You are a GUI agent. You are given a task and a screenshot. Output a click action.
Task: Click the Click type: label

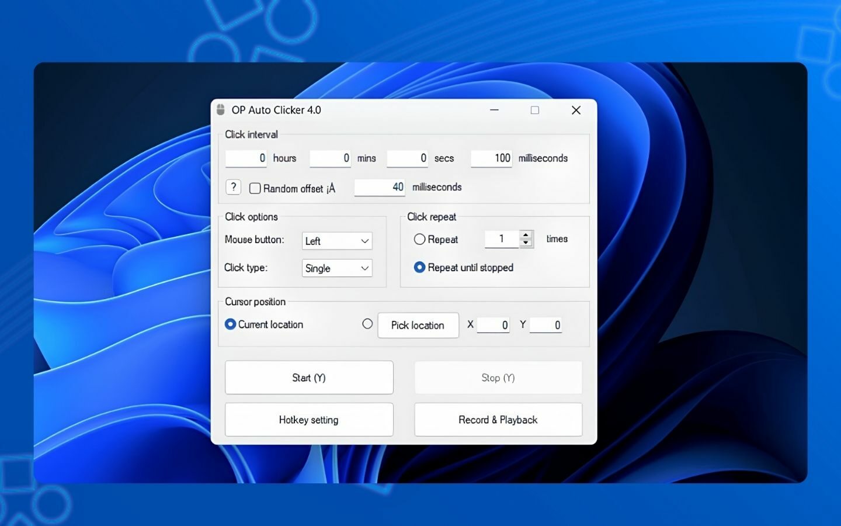[x=246, y=268]
